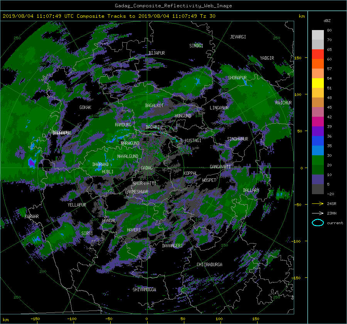347x324 pixels.
Task: Click the white 23MN arrow legend icon
Action: (x=318, y=213)
